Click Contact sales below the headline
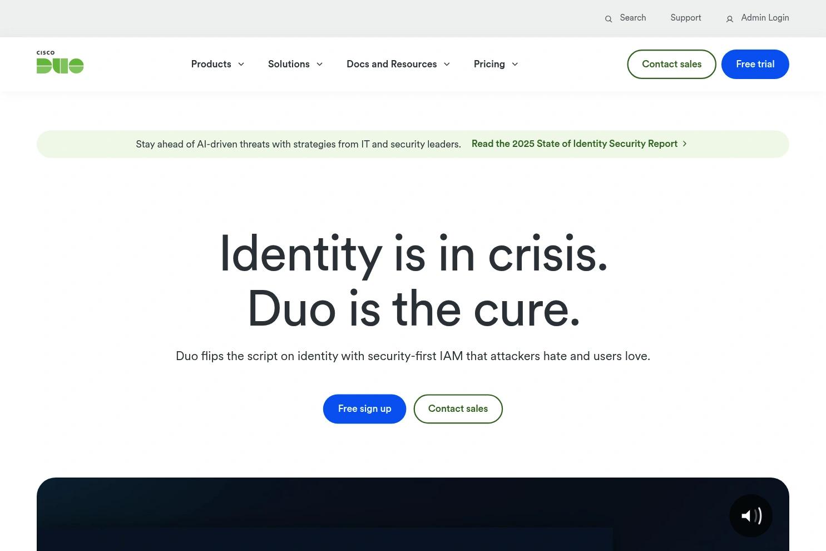 point(458,409)
